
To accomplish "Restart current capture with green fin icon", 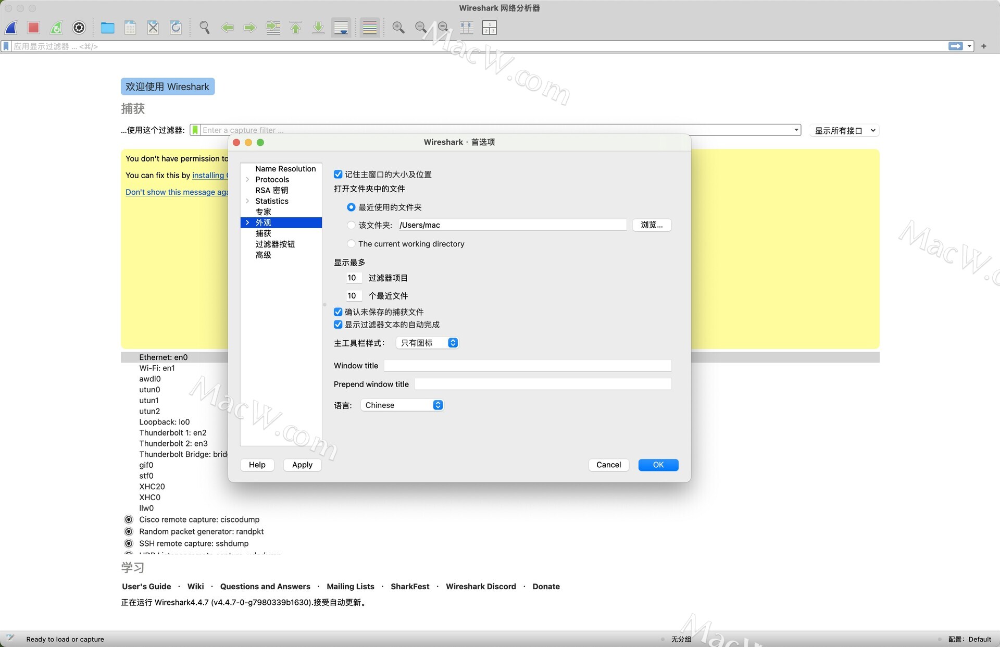I will tap(56, 28).
